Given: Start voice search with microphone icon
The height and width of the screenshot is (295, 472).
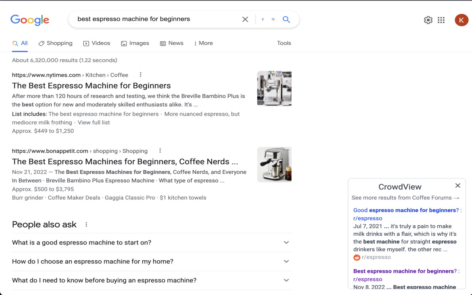Looking at the screenshot, I should click(263, 19).
